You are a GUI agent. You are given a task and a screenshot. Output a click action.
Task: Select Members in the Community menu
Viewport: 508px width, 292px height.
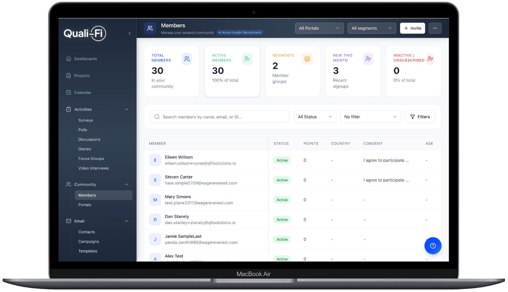tap(104, 195)
